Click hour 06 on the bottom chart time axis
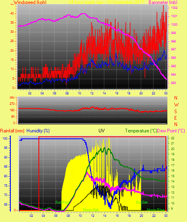Viewport: 187px width, 222px height. click(x=56, y=216)
